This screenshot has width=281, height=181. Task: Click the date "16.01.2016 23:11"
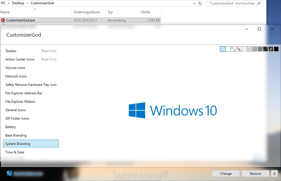(86, 20)
